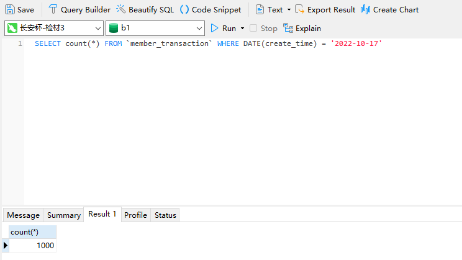Expand the 长安杯-检材3 connection dropdown
This screenshot has height=260, width=462.
click(98, 28)
